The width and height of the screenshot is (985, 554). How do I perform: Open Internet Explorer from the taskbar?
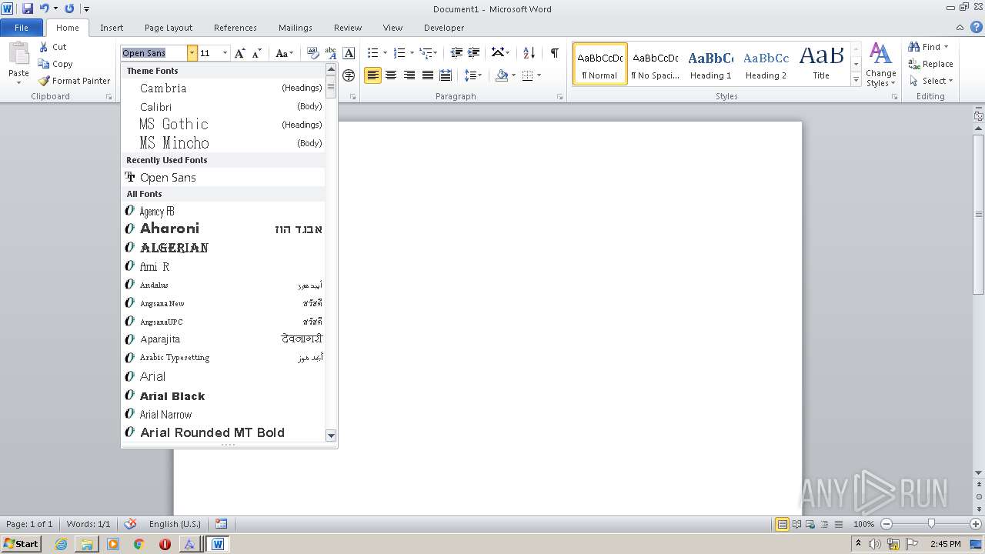tap(61, 543)
